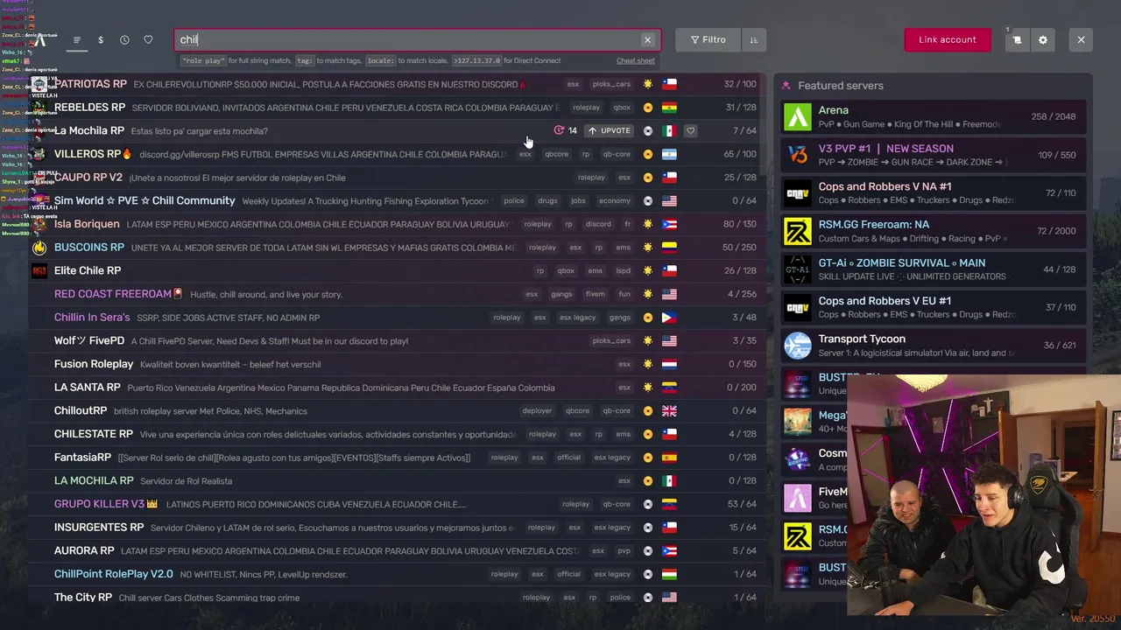Open the favorites heart tab
The height and width of the screenshot is (630, 1121).
click(148, 39)
